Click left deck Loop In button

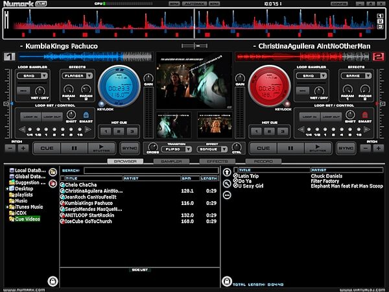(30, 117)
